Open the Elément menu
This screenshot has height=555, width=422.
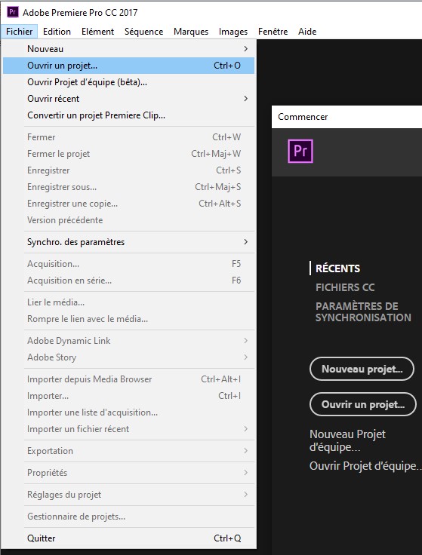[x=97, y=32]
